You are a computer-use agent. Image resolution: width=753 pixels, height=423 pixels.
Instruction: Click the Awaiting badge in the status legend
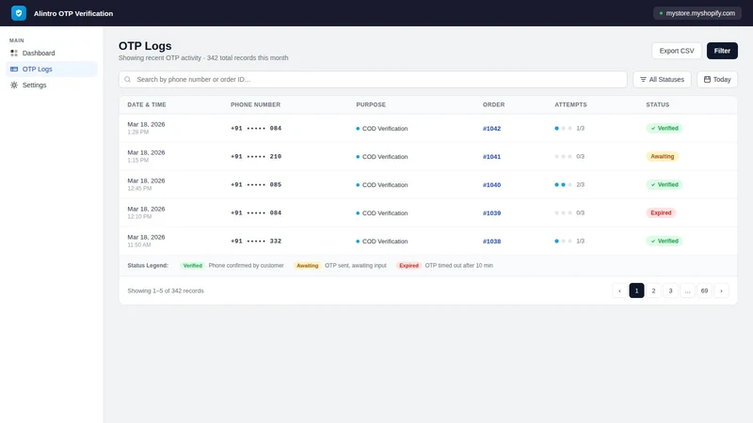coord(308,266)
